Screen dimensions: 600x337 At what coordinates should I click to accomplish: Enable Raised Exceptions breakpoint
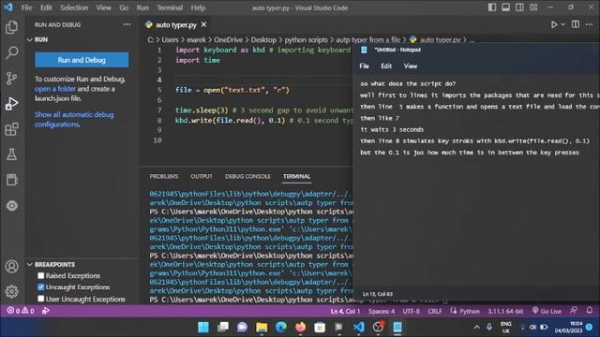tap(41, 275)
